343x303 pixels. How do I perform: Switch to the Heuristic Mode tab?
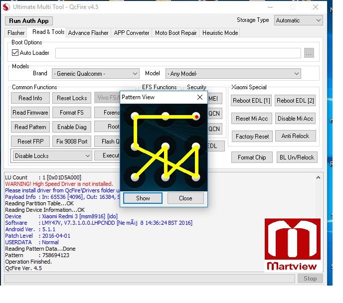[220, 33]
